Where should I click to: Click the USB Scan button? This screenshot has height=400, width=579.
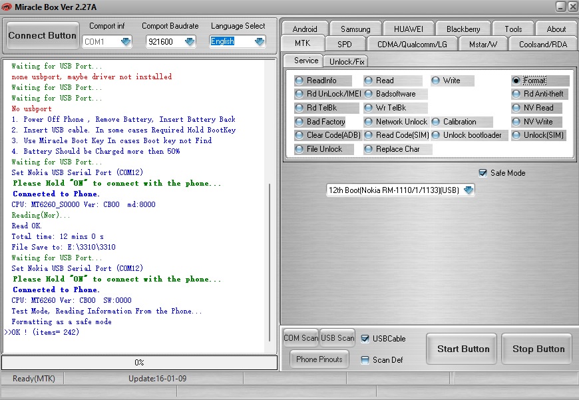[x=337, y=338]
